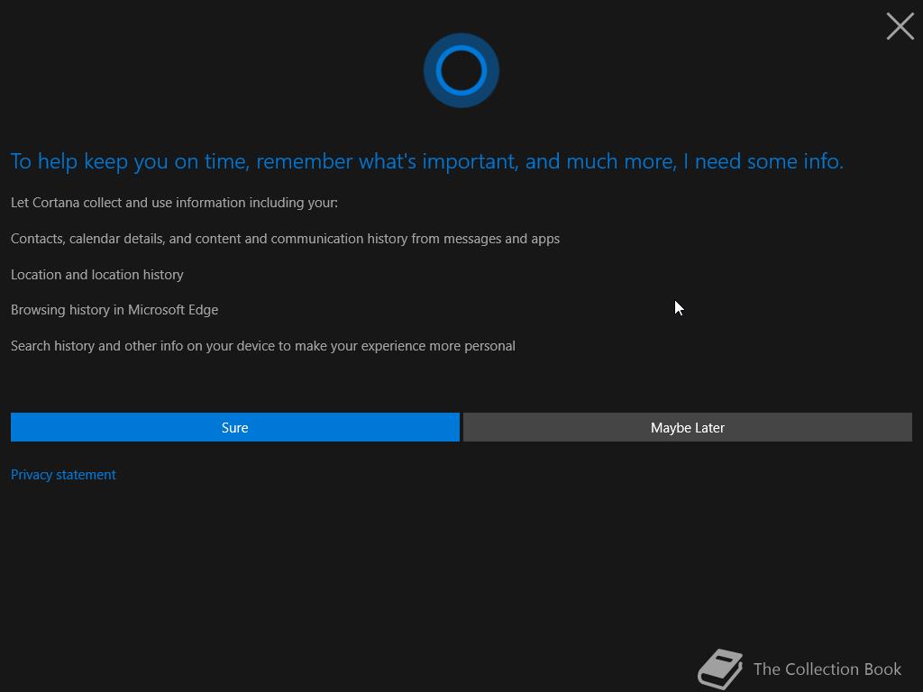Click 'Browsing history in Microsoft Edge' text
Image resolution: width=923 pixels, height=692 pixels.
(x=114, y=310)
